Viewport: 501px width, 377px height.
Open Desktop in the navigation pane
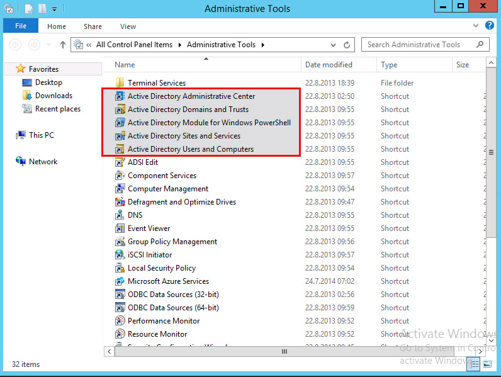tap(48, 82)
